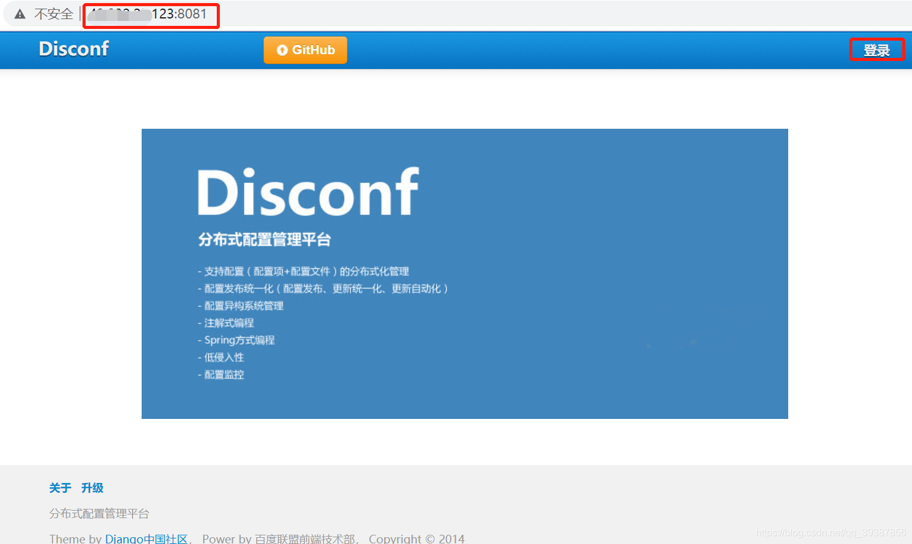Select the Spring方式编程 line

[x=236, y=340]
